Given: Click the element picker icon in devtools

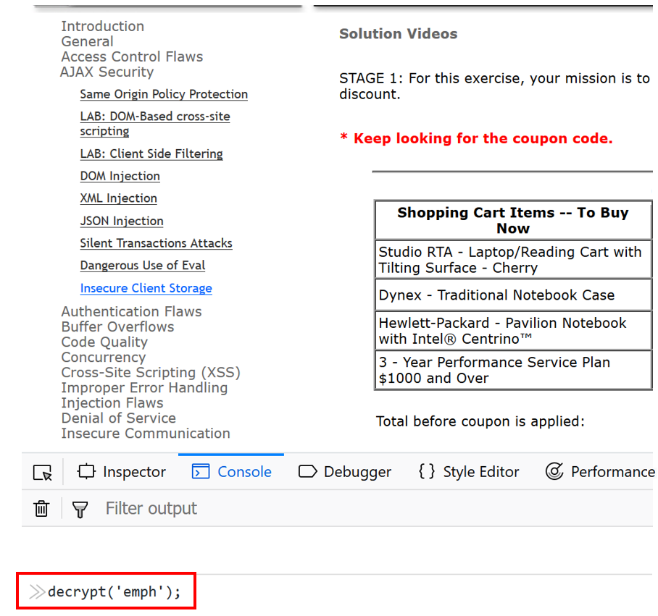Looking at the screenshot, I should coord(43,473).
